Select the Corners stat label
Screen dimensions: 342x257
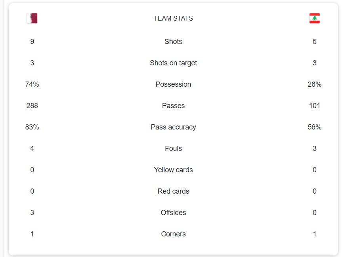tap(173, 234)
